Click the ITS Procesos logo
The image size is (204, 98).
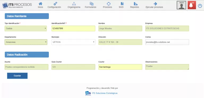17,5
